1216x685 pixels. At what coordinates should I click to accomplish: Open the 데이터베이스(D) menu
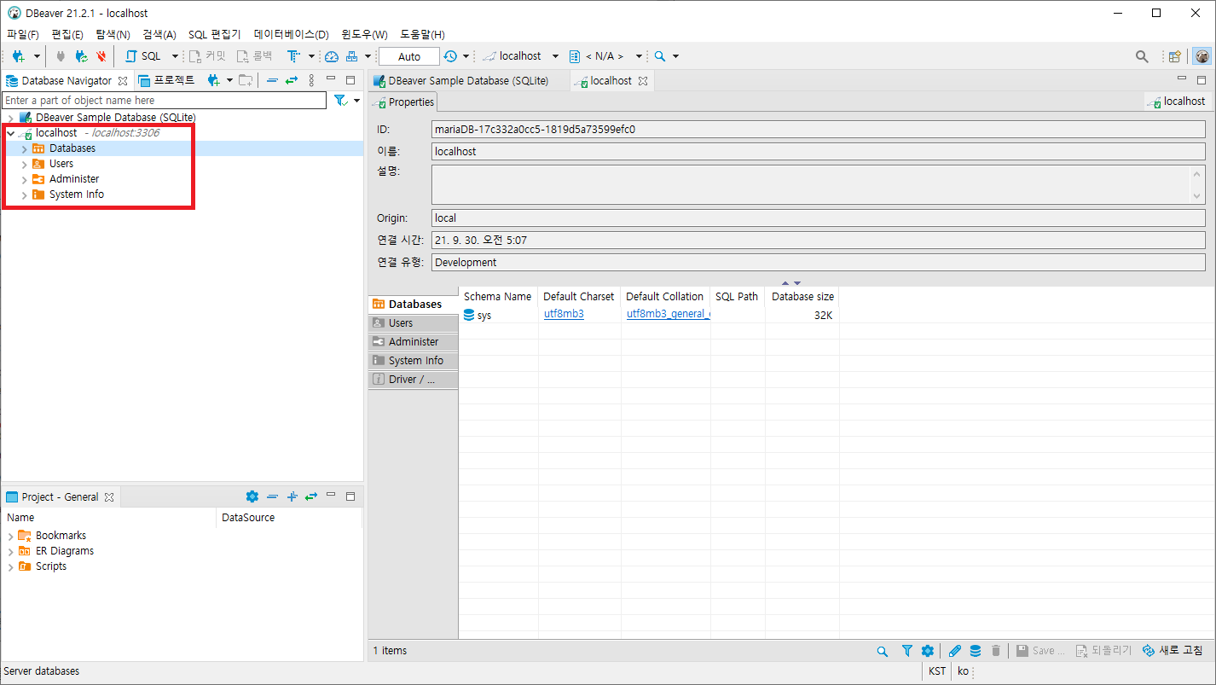292,35
